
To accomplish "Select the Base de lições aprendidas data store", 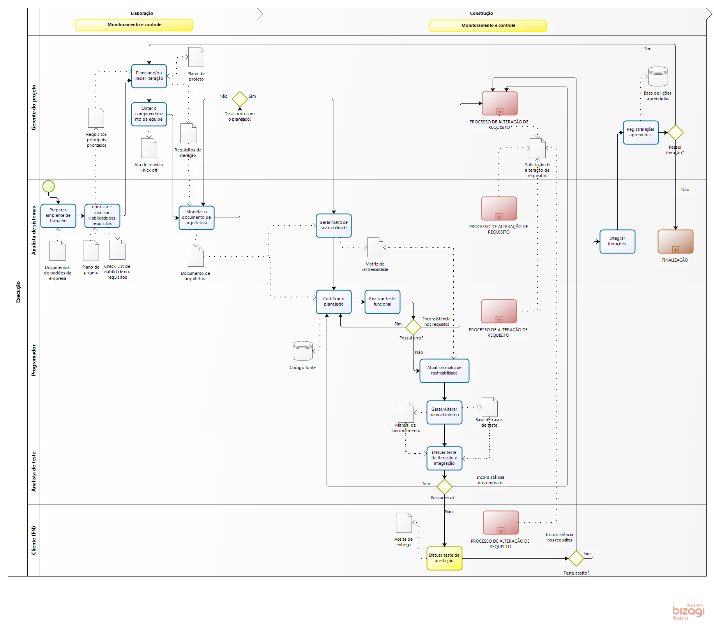I will (x=658, y=77).
